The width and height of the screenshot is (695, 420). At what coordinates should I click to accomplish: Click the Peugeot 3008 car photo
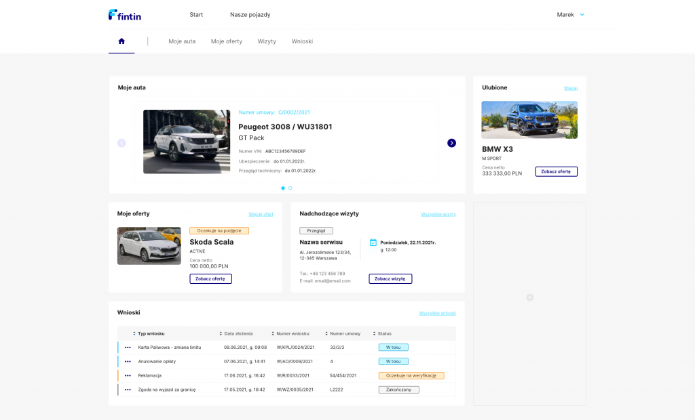[187, 142]
